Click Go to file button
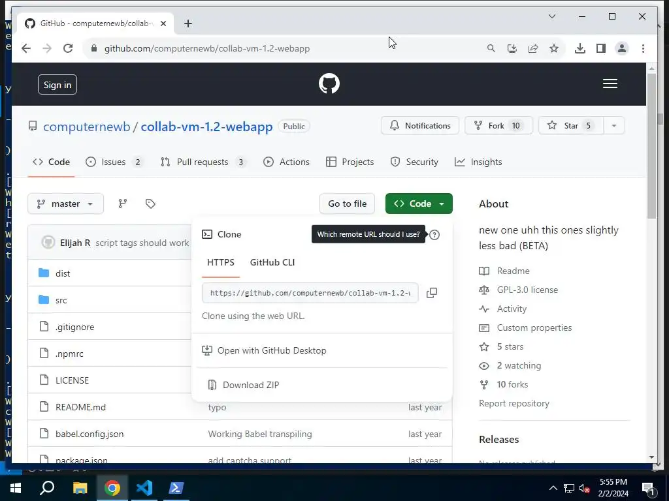669x501 pixels. point(347,204)
